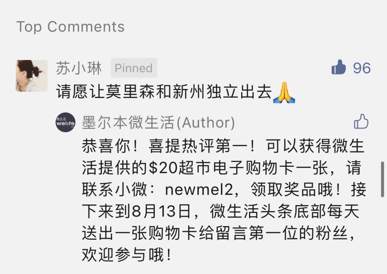
Task: Tap the 8月13日 date in reply
Action: point(161,211)
